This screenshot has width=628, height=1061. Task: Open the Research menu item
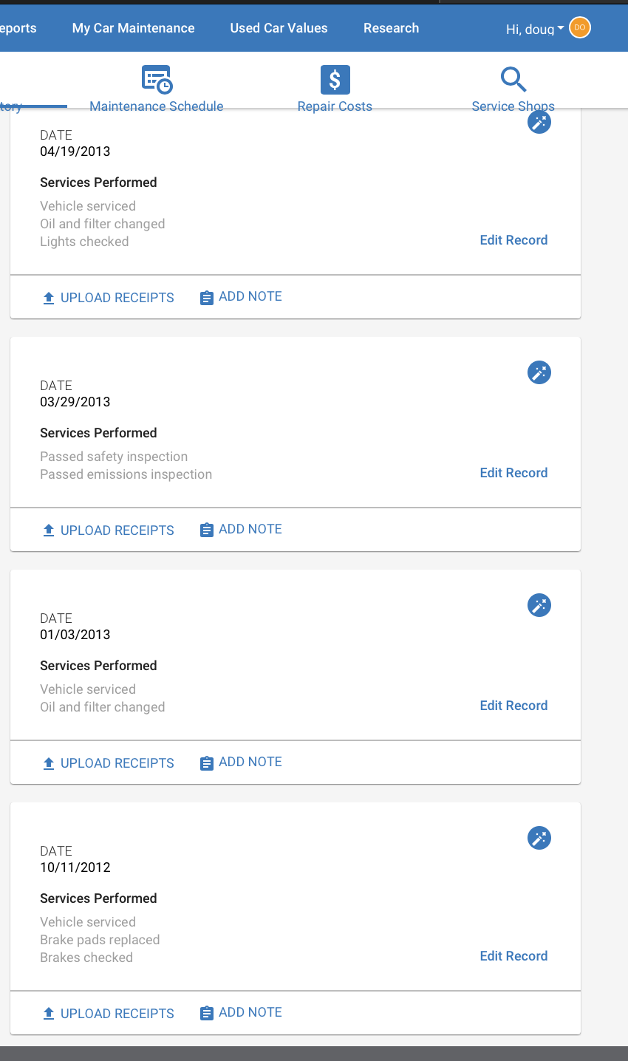pos(392,28)
